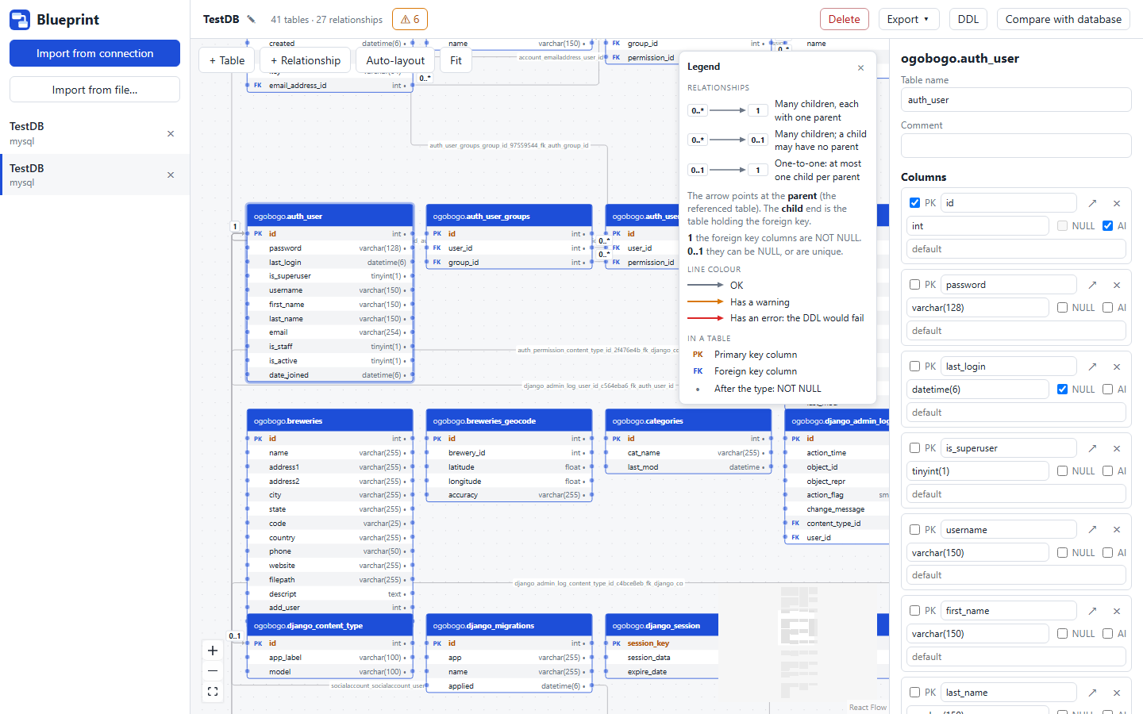
Task: Enable AI on the username column
Action: pos(1107,553)
